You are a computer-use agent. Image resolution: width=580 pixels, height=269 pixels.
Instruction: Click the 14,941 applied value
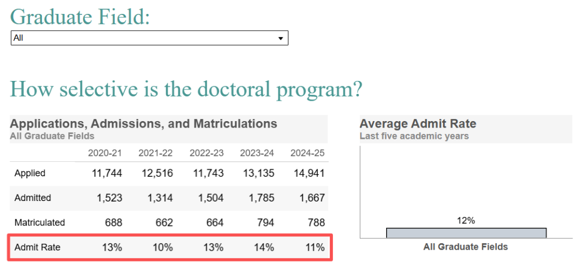tap(309, 173)
